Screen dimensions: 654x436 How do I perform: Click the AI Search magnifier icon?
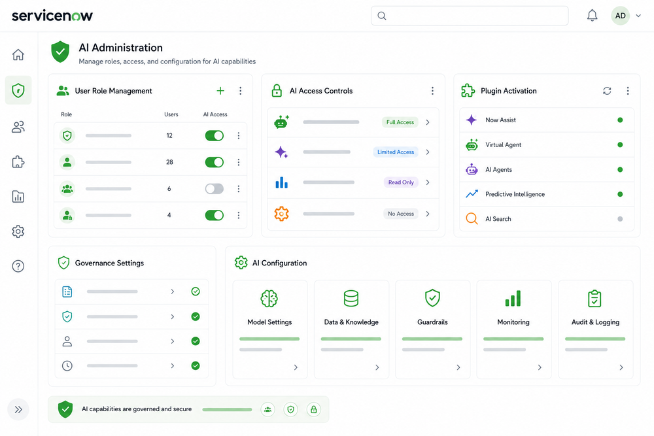(x=472, y=219)
